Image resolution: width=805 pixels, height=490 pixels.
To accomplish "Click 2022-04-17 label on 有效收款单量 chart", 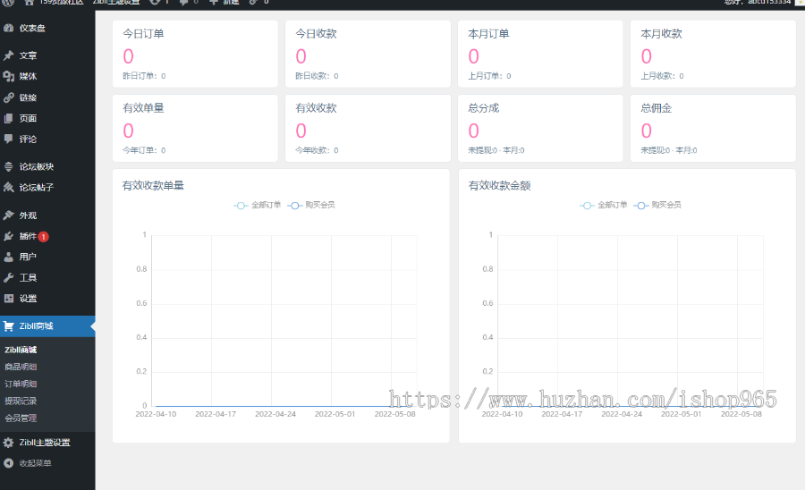I will 216,414.
